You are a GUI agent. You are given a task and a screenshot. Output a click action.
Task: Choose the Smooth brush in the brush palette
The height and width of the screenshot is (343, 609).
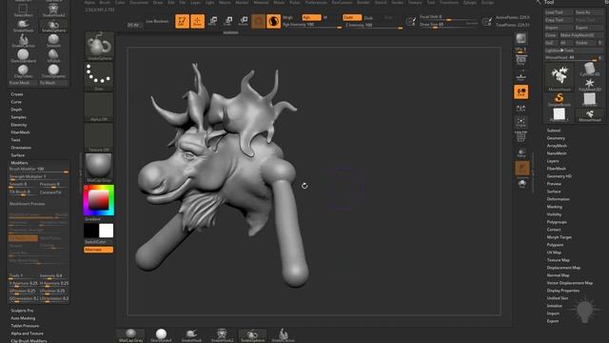pyautogui.click(x=53, y=41)
